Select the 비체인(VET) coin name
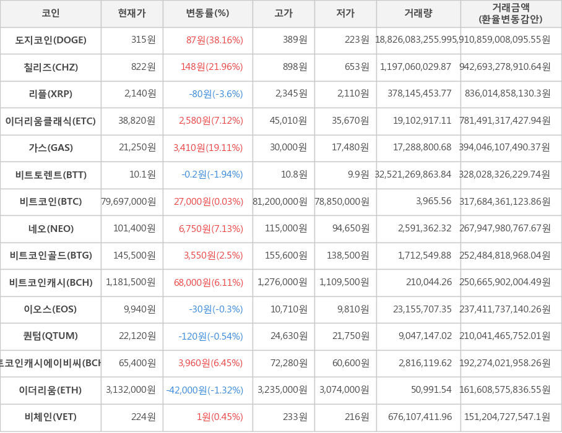Screen dimensions: 562x433 tap(51, 417)
